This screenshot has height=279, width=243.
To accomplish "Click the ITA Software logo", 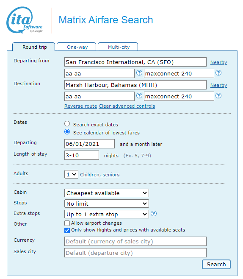I will coord(25,20).
